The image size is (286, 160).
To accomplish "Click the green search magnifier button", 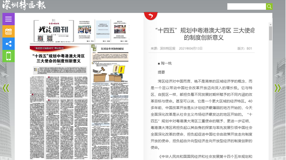I will click(x=269, y=7).
